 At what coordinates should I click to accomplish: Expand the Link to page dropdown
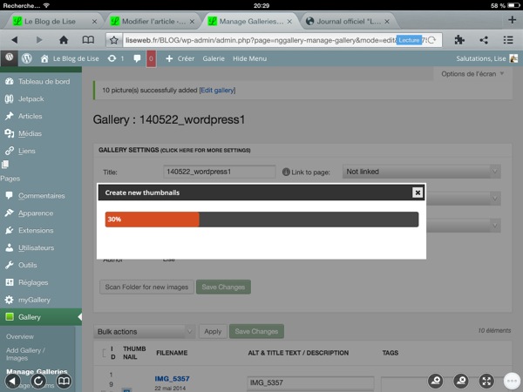pyautogui.click(x=421, y=172)
